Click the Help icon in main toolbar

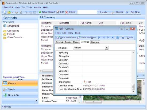pos(127,12)
